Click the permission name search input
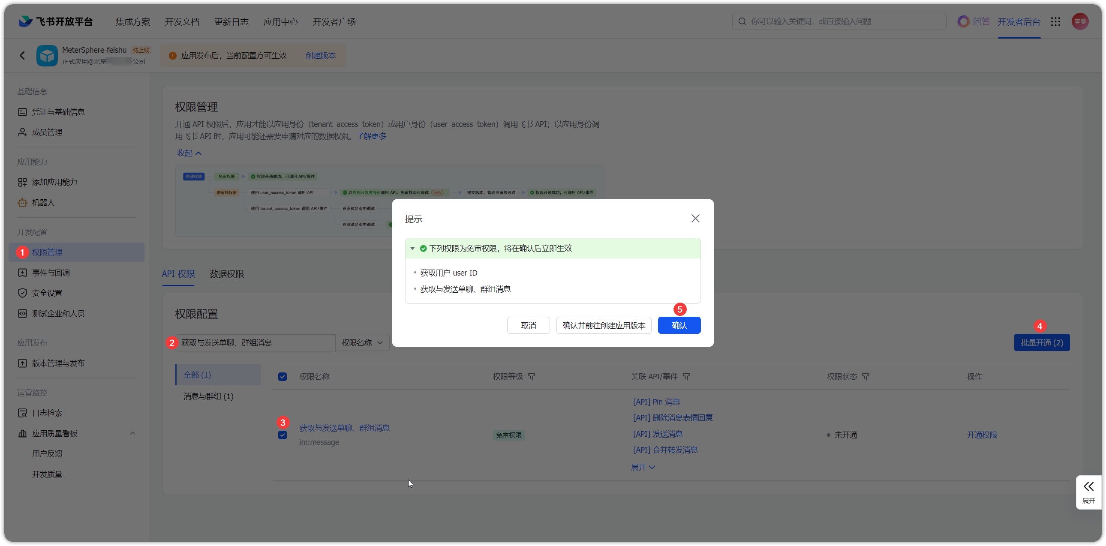 [255, 342]
